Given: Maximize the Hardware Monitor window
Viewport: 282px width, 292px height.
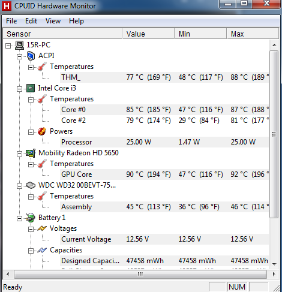Looking at the screenshot, I should 244,4.
